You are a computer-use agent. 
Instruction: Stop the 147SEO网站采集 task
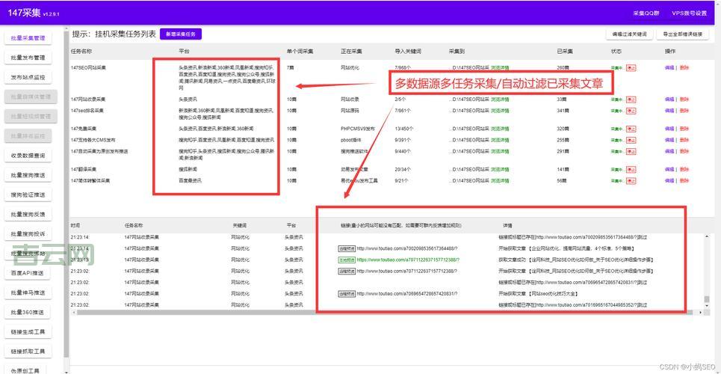pyautogui.click(x=631, y=68)
